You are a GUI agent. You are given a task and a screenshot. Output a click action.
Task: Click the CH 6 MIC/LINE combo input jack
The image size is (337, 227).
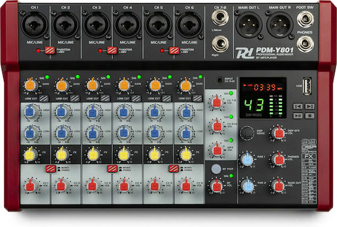[x=189, y=25]
